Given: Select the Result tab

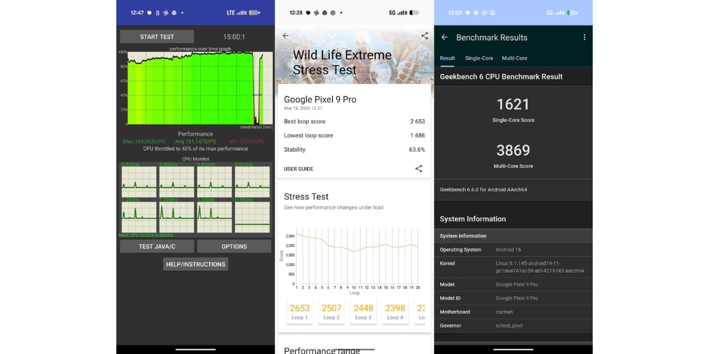Looking at the screenshot, I should pos(447,58).
